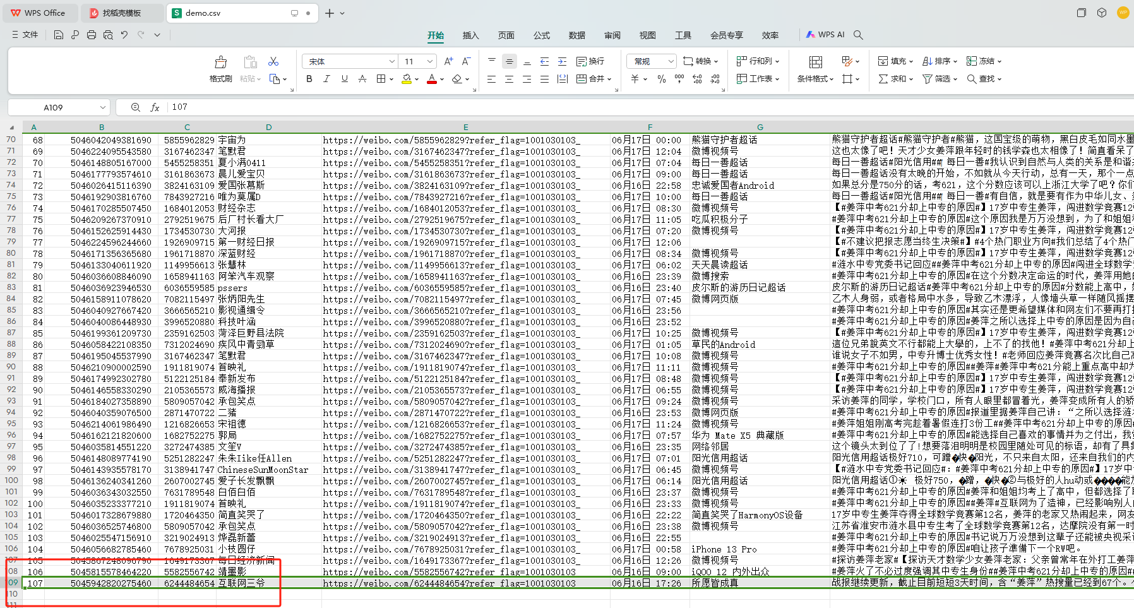Click the Save icon in quick toolbar
This screenshot has height=608, width=1134.
(59, 35)
